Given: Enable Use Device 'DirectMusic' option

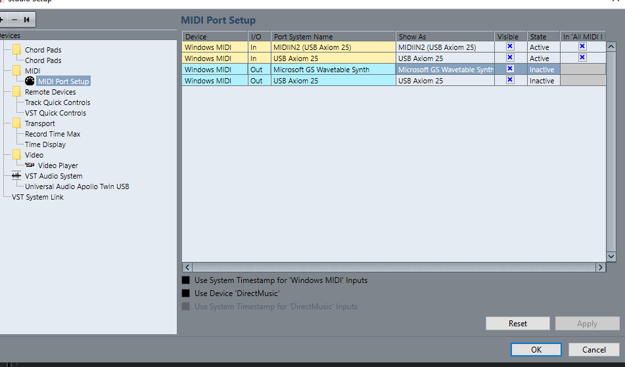Looking at the screenshot, I should (186, 293).
